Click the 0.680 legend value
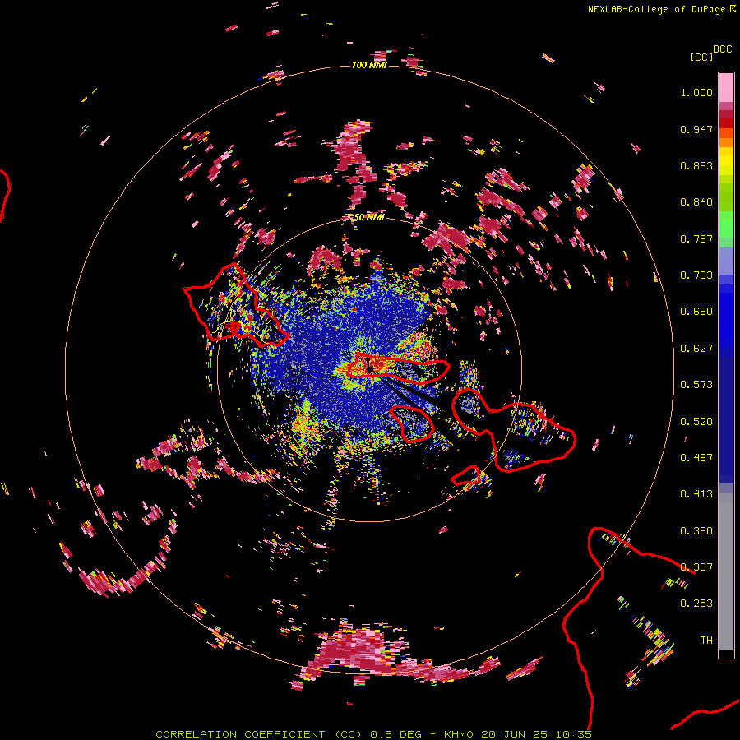This screenshot has height=740, width=740. click(696, 312)
